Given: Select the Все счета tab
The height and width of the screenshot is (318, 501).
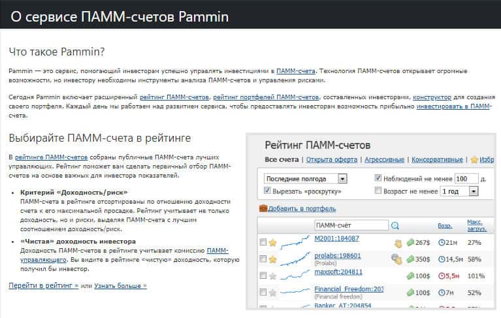Looking at the screenshot, I should 282,159.
